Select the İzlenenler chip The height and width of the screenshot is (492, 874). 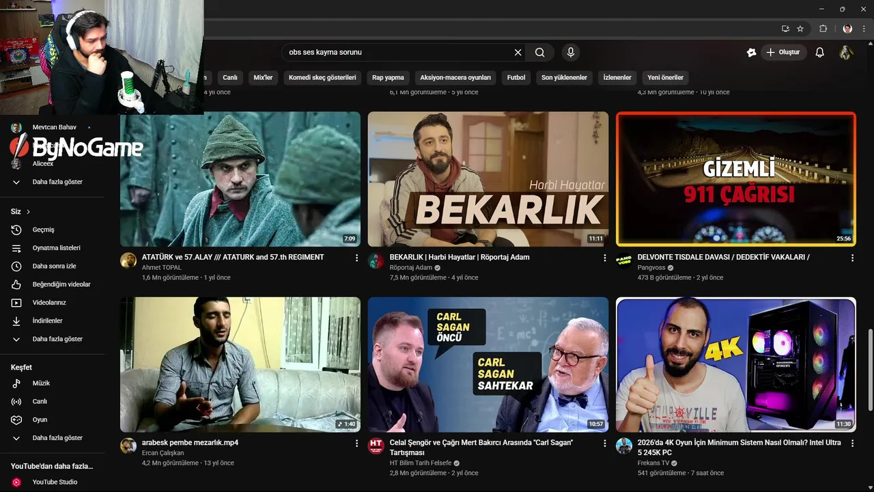click(x=617, y=77)
